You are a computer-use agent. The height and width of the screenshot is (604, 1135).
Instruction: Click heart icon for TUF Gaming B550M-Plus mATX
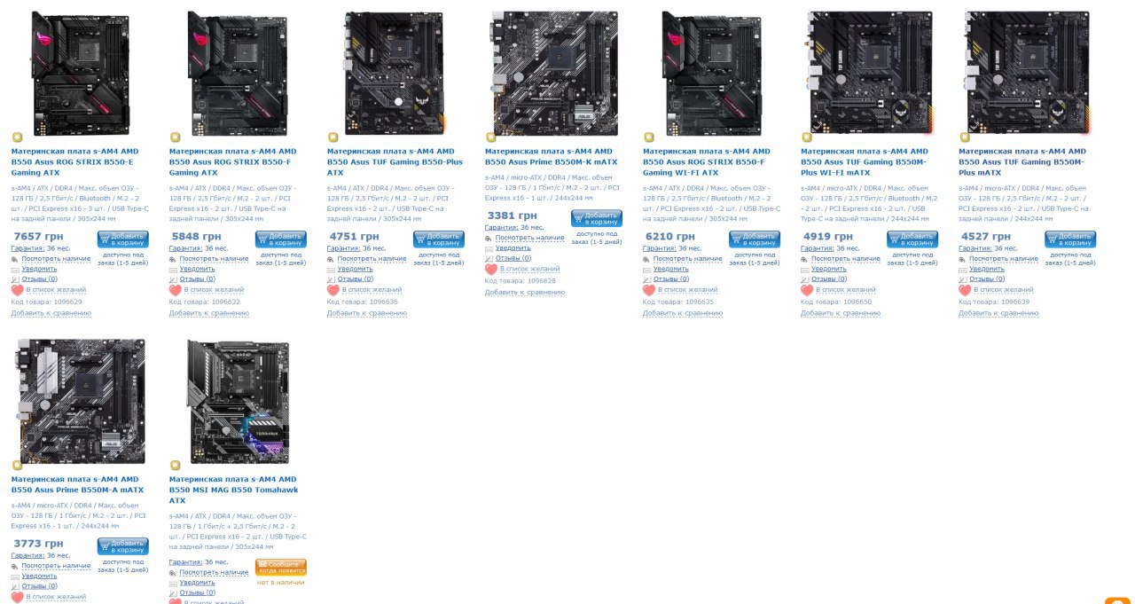965,290
